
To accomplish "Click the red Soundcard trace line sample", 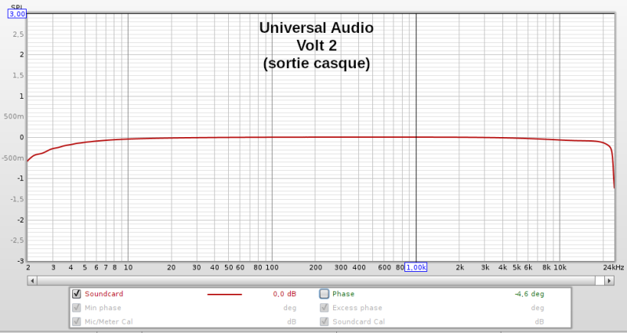I will (x=225, y=295).
